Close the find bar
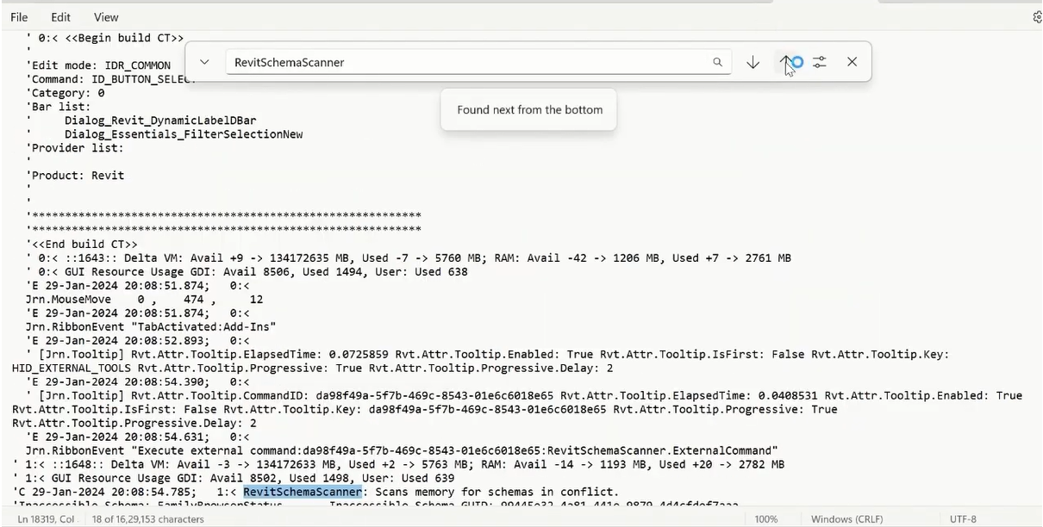This screenshot has width=1043, height=527. 852,62
